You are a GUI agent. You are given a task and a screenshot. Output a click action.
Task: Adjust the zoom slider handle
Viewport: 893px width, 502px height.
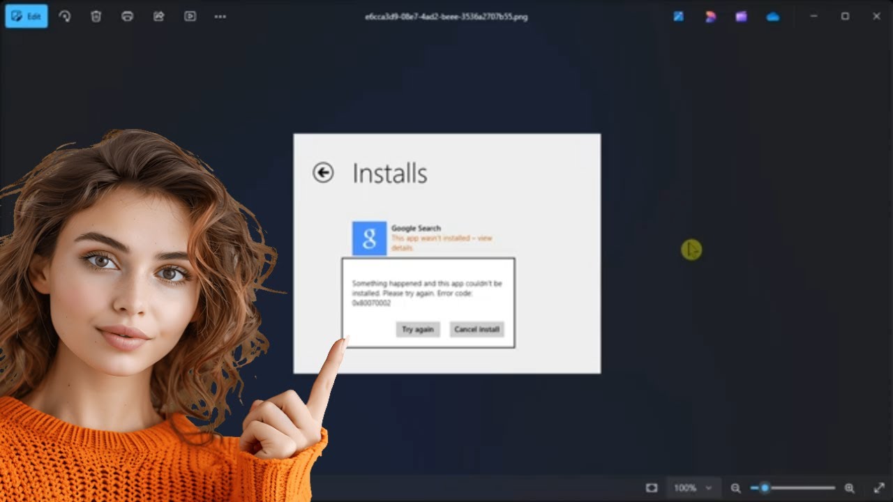point(765,488)
